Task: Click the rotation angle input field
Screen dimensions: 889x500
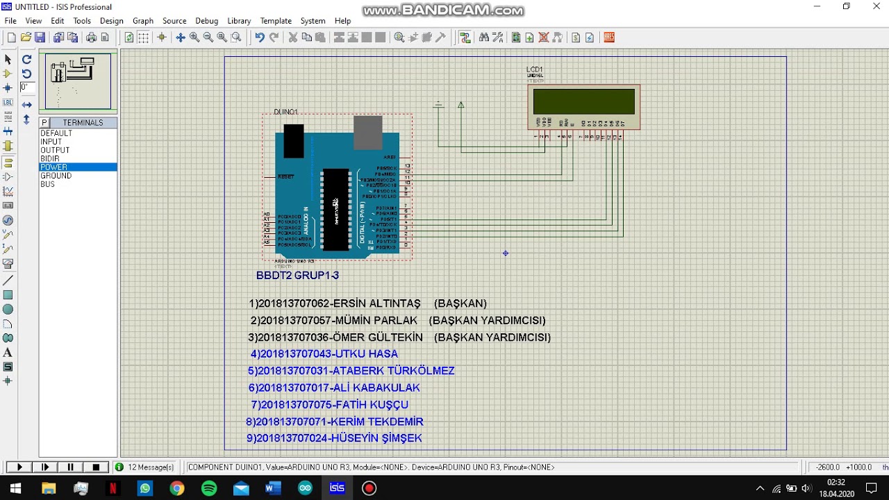Action: 27,87
